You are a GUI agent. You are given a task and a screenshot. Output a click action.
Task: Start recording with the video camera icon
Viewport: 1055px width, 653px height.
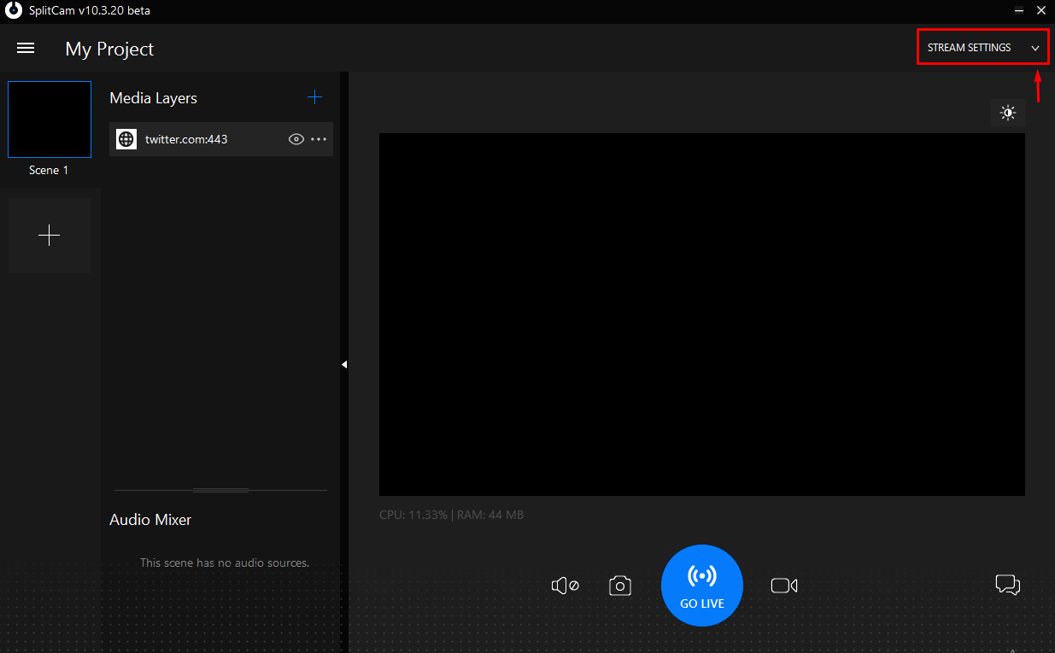click(783, 586)
